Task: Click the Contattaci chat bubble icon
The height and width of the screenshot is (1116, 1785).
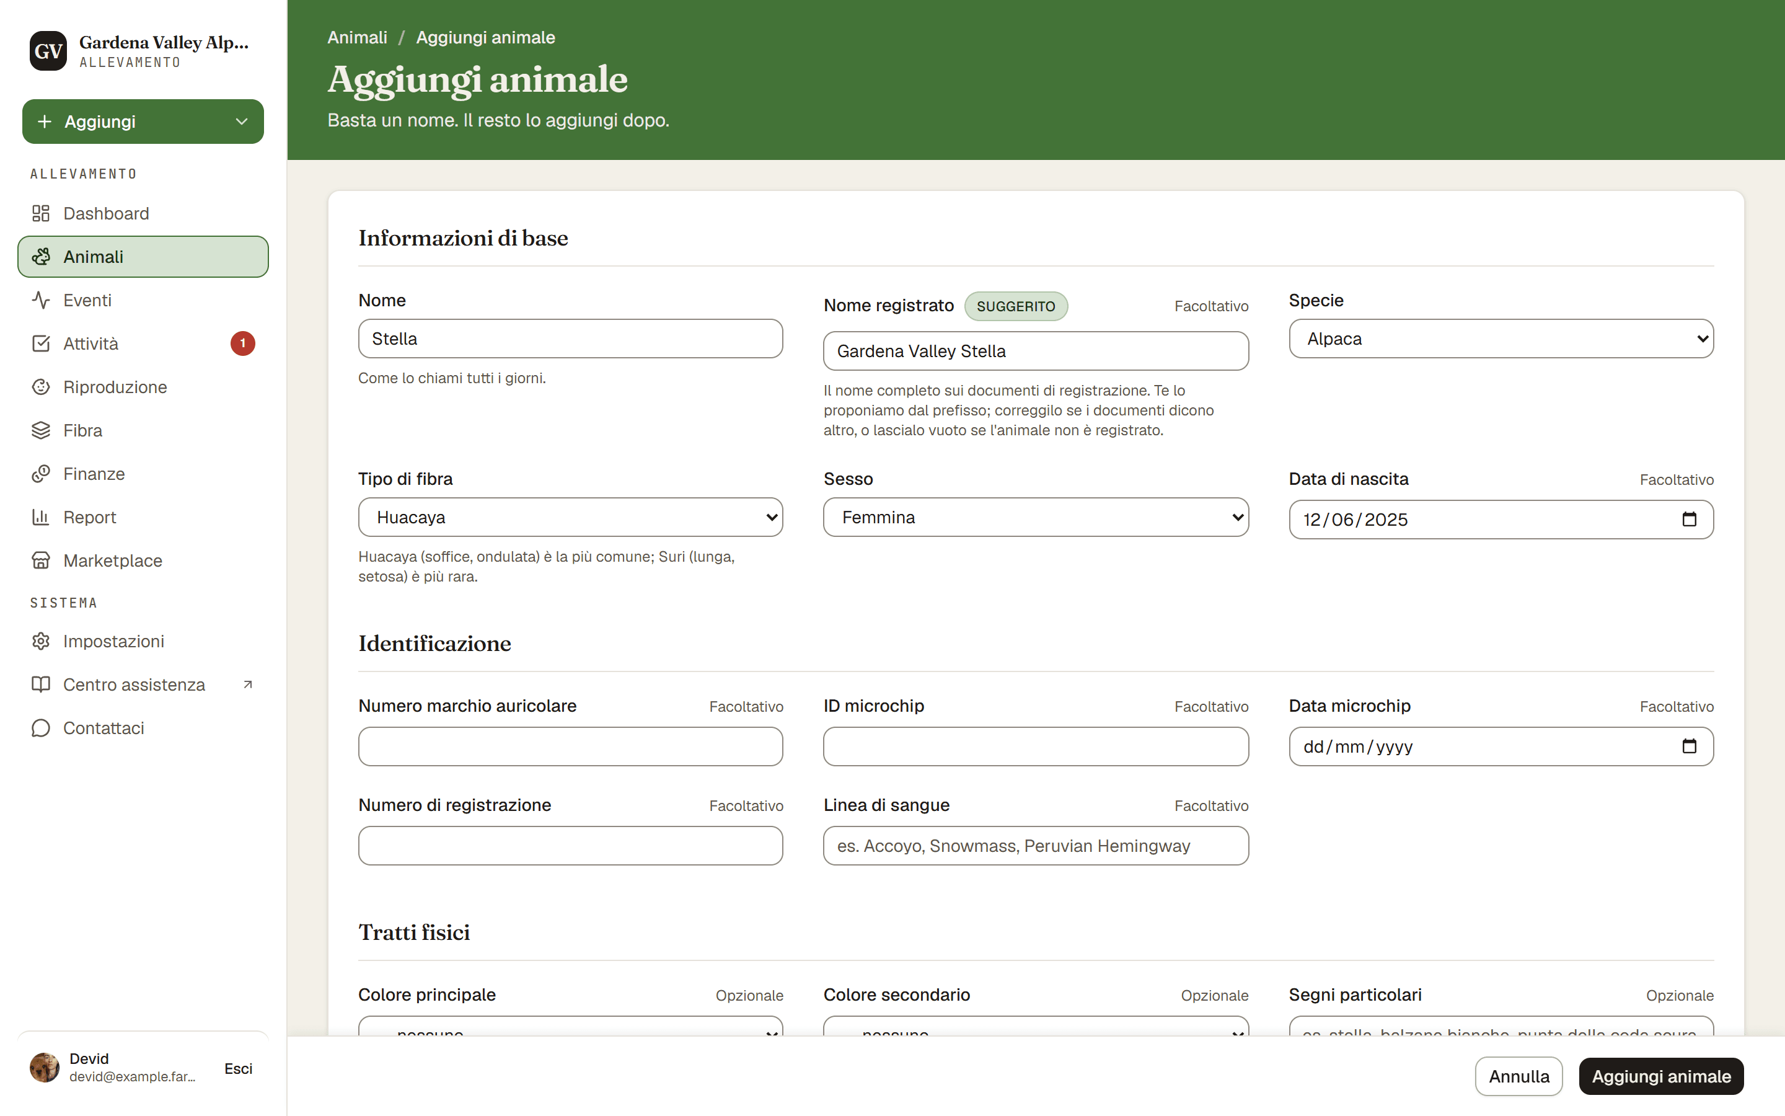Action: (x=40, y=728)
